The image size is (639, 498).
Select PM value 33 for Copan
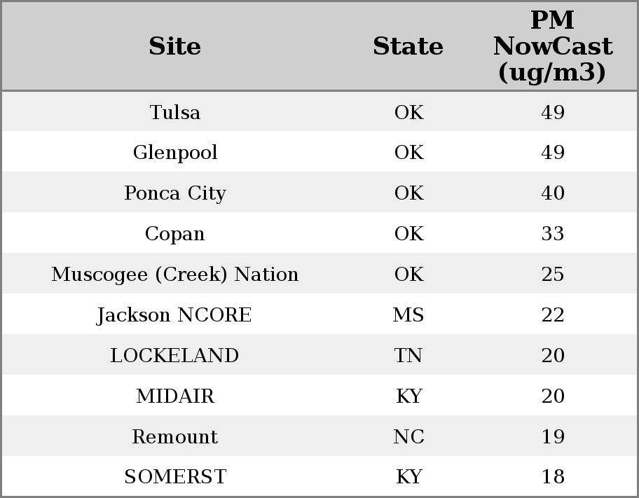[553, 234]
